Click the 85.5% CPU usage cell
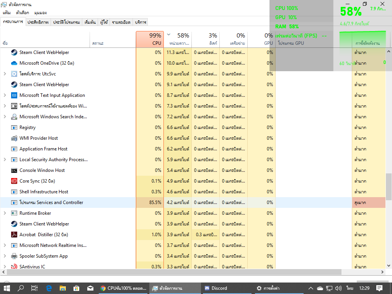Image resolution: width=392 pixels, height=294 pixels. tap(150, 203)
